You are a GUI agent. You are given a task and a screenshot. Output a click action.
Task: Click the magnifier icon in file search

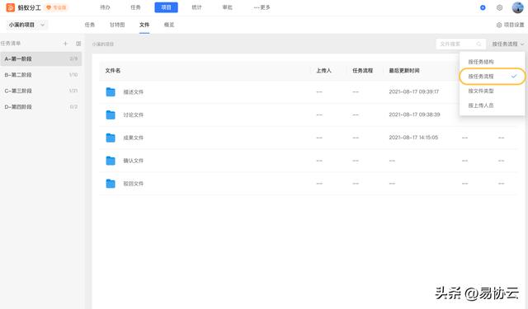pos(478,44)
